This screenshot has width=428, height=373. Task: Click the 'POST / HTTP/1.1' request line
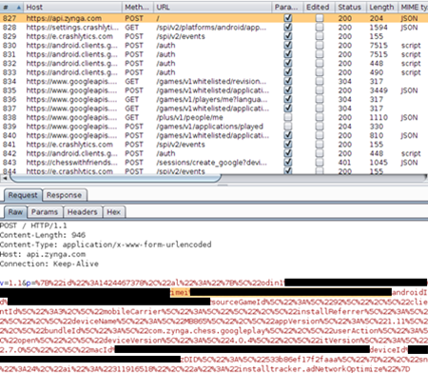pos(33,226)
